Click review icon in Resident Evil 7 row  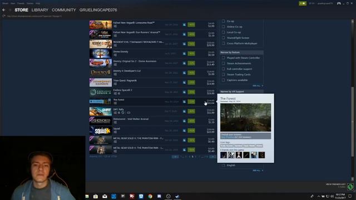point(184,44)
